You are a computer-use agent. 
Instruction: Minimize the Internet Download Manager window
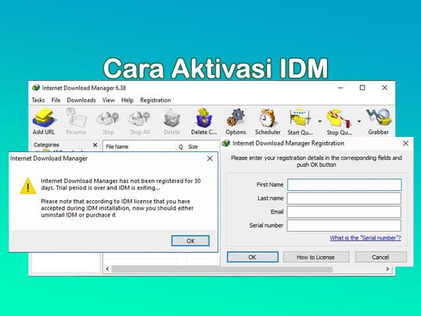click(x=341, y=88)
